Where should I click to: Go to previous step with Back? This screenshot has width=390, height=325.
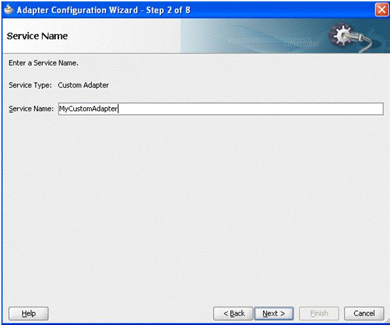(x=233, y=313)
